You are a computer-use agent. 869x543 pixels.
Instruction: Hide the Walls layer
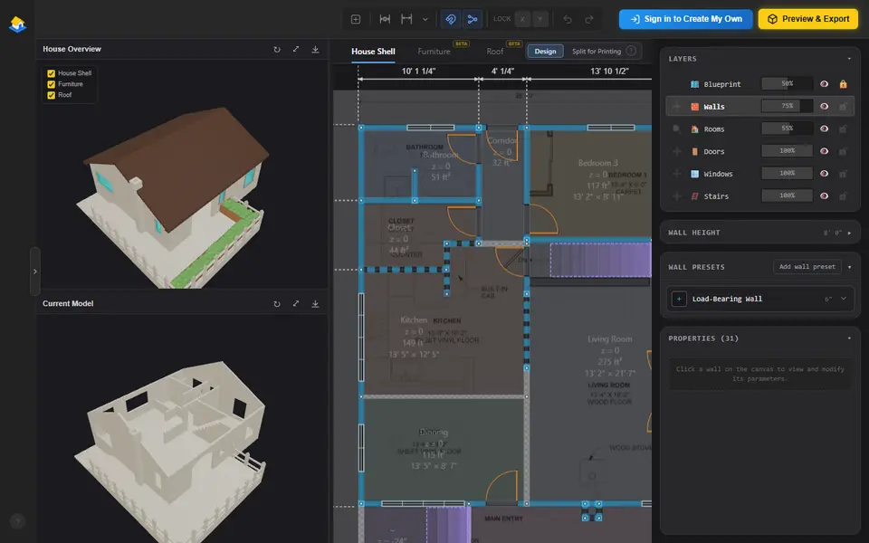(824, 107)
